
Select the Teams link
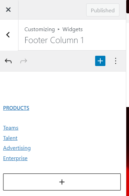pyautogui.click(x=11, y=128)
